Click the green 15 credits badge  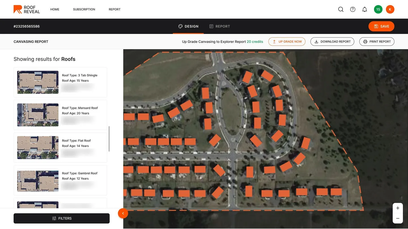378,9
